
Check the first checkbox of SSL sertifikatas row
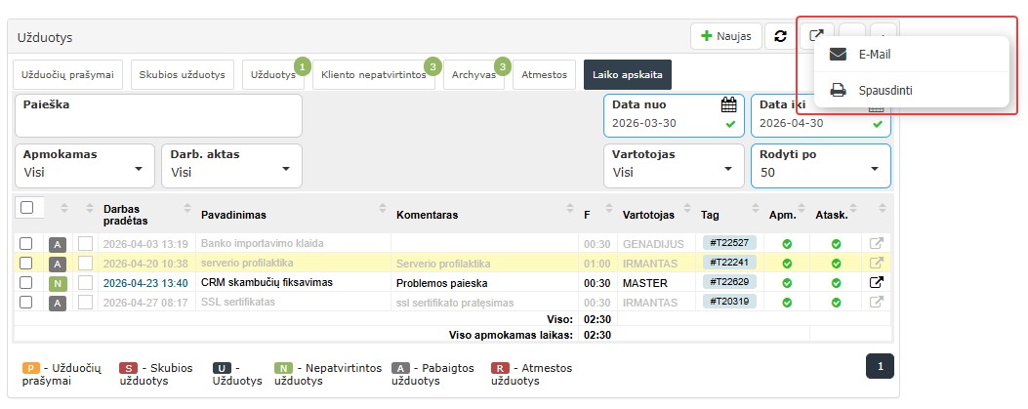25,303
